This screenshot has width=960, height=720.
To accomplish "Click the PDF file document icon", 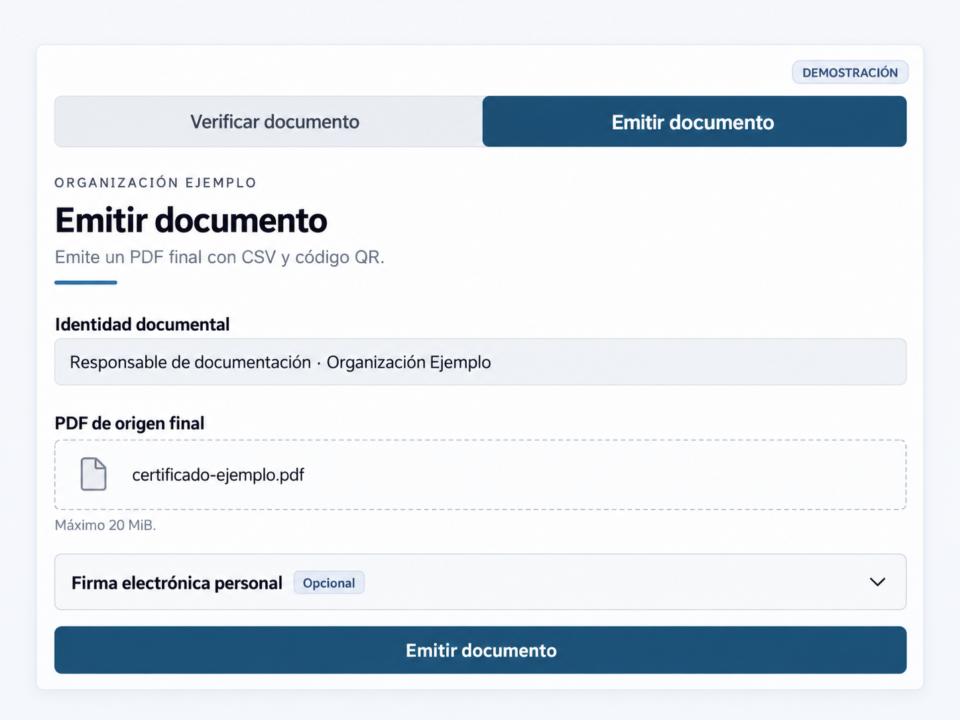I will click(x=93, y=474).
